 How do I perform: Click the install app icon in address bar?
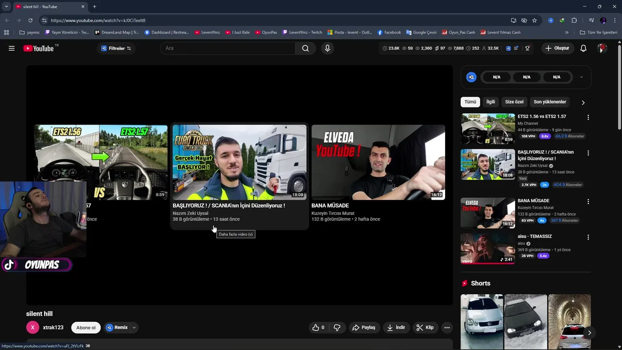click(514, 20)
